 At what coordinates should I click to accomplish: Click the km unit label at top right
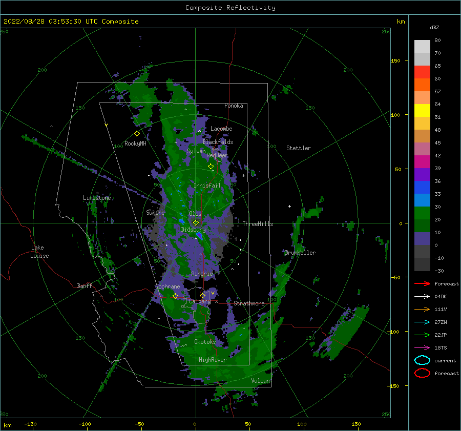coord(401,22)
